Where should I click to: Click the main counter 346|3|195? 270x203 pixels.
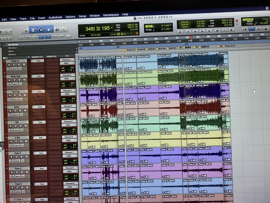(98, 28)
